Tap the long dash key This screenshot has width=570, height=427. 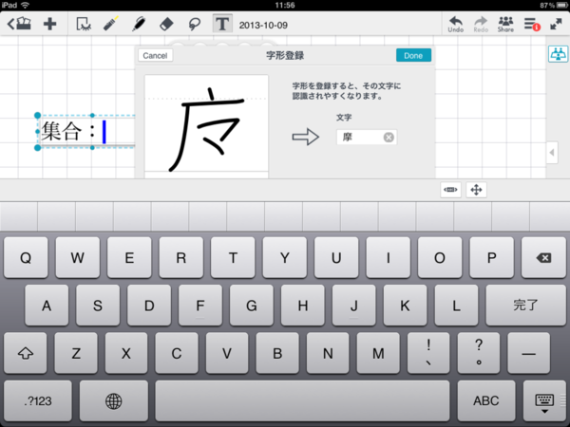click(528, 353)
